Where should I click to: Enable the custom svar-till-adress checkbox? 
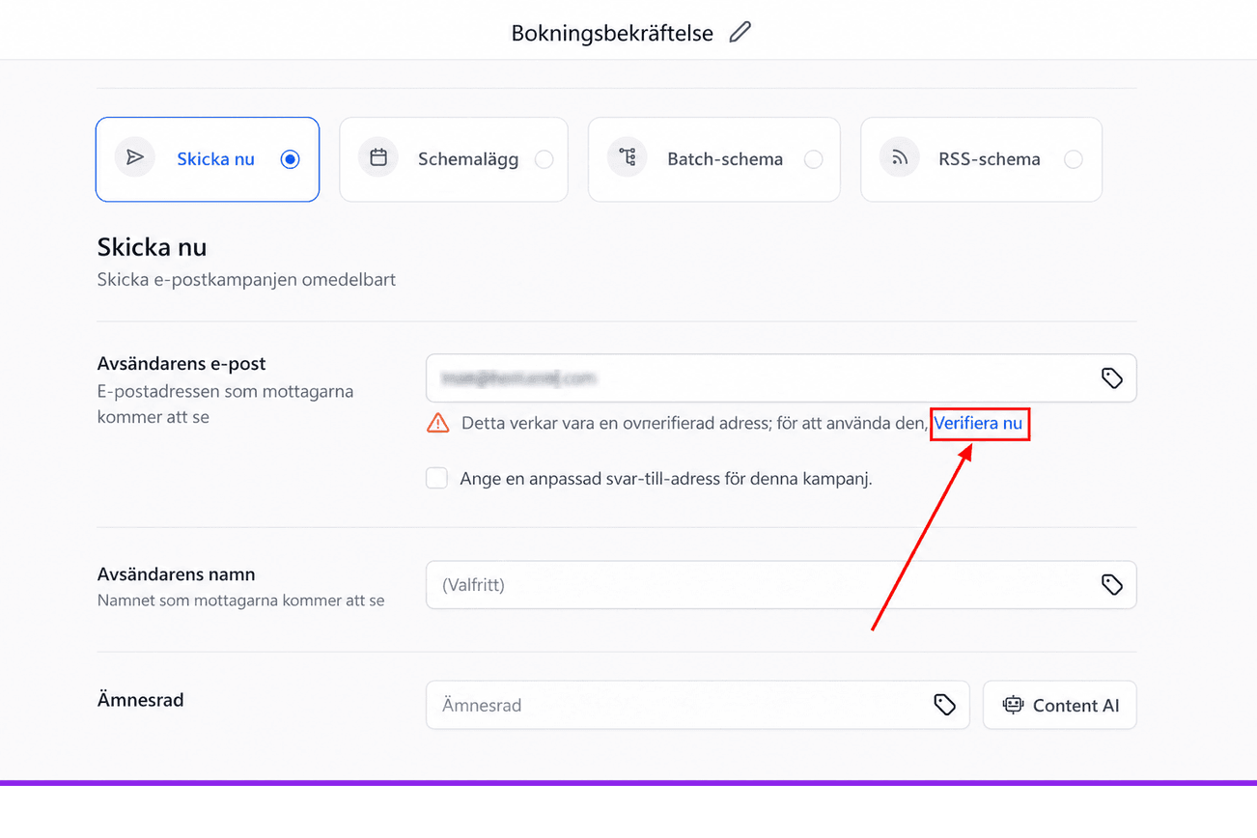click(x=437, y=478)
